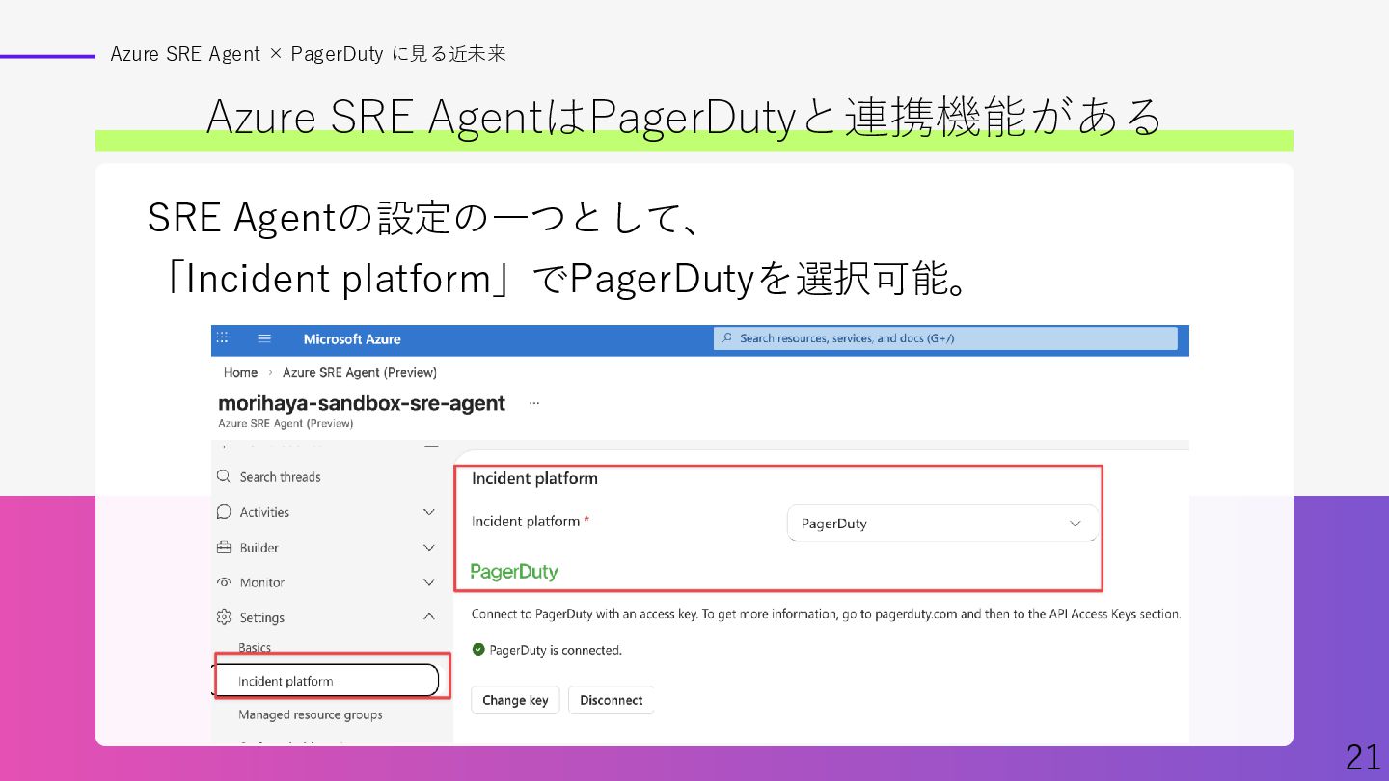The height and width of the screenshot is (781, 1389).
Task: Open the hamburger portal menu
Action: click(264, 338)
